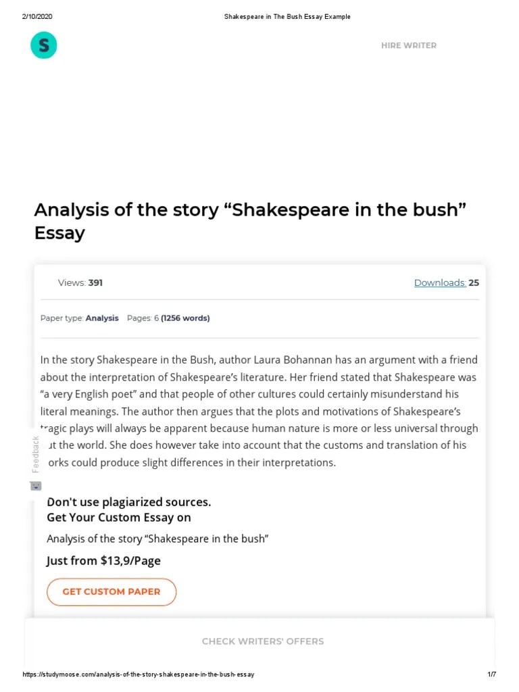519x692 pixels.
Task: Open the smiley feedback chat icon
Action: (35, 485)
